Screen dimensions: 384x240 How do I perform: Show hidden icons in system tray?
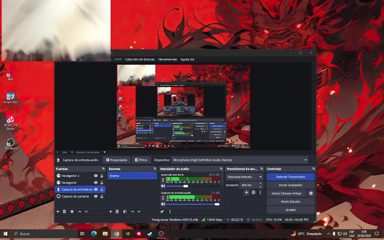(328, 234)
